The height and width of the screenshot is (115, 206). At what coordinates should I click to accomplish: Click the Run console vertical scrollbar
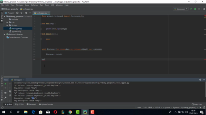click(x=205, y=89)
